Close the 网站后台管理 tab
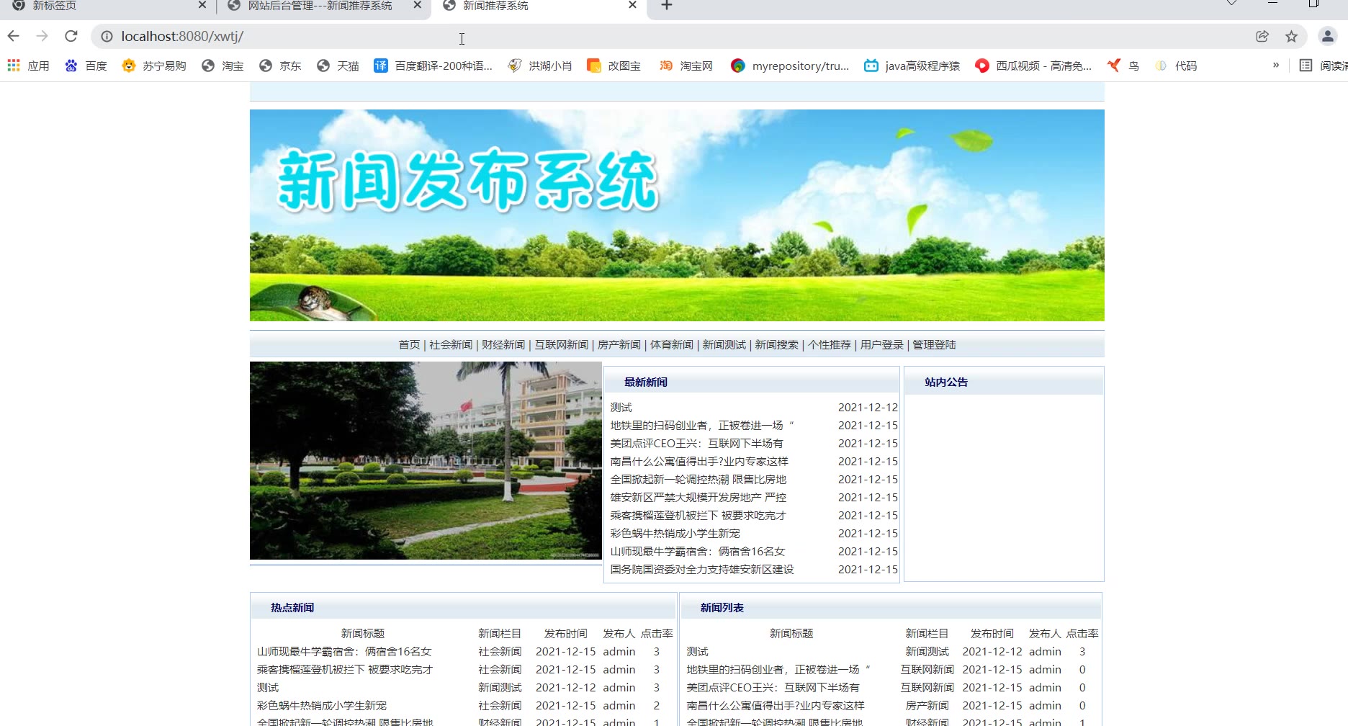Screen dimensions: 1348x726 coord(418,5)
